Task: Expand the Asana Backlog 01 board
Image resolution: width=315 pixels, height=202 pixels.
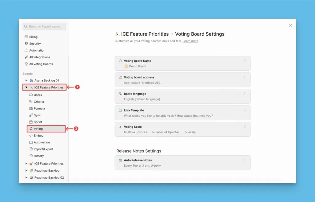Action: click(x=26, y=80)
